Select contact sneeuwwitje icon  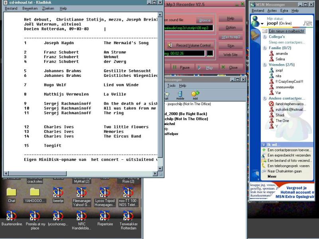click(x=272, y=87)
